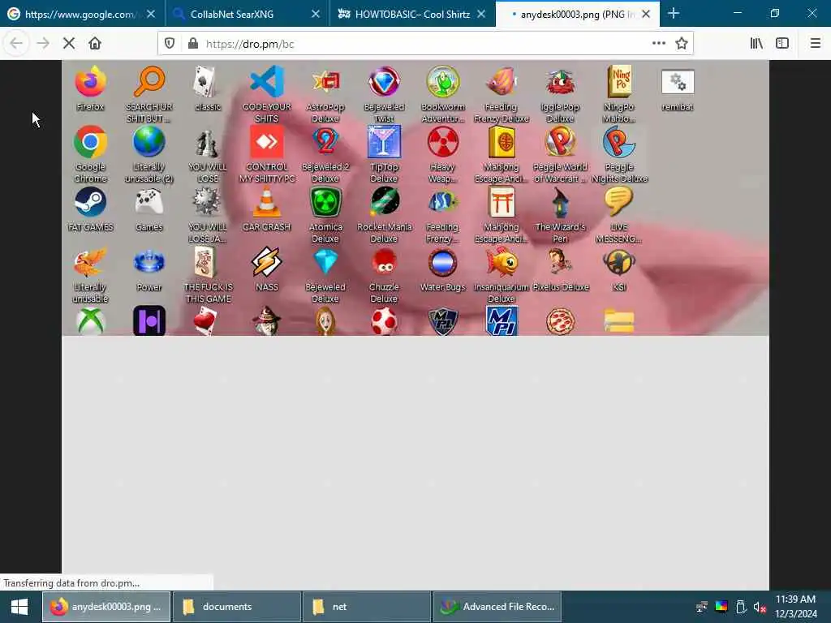View site security lock information
The width and height of the screenshot is (831, 623).
click(x=193, y=44)
